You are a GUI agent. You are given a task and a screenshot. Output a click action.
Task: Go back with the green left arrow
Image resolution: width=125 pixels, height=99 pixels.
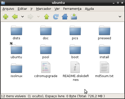(15, 17)
